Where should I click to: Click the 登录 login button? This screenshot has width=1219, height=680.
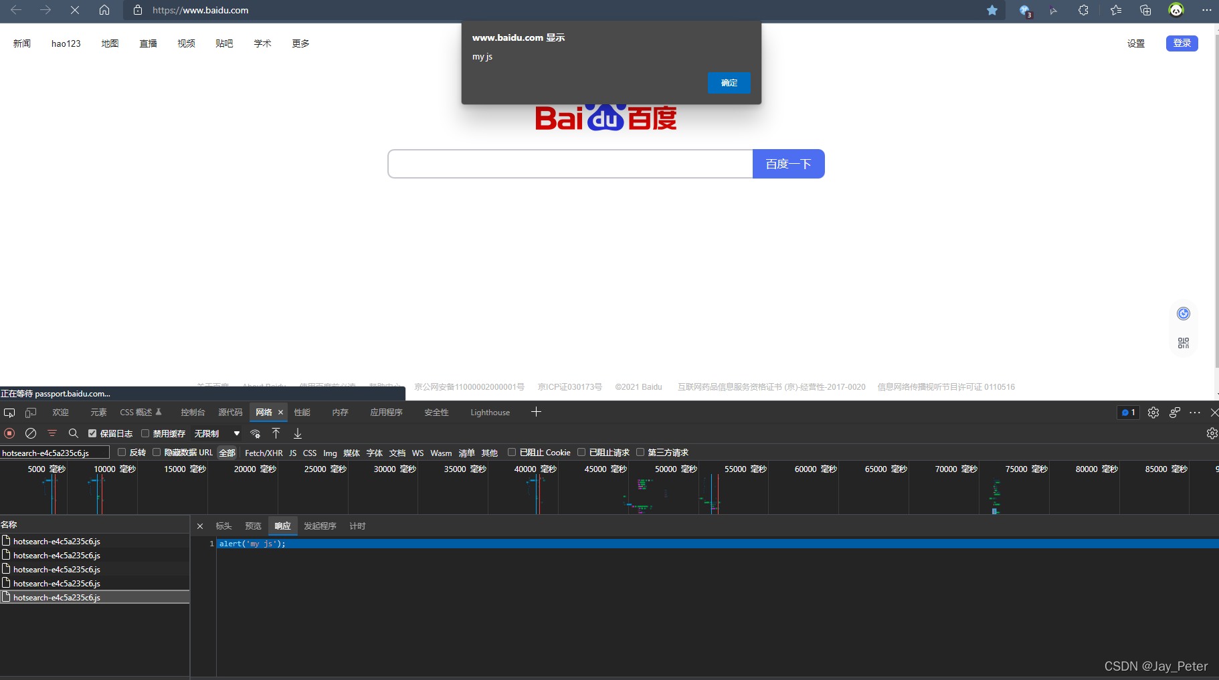[1182, 43]
